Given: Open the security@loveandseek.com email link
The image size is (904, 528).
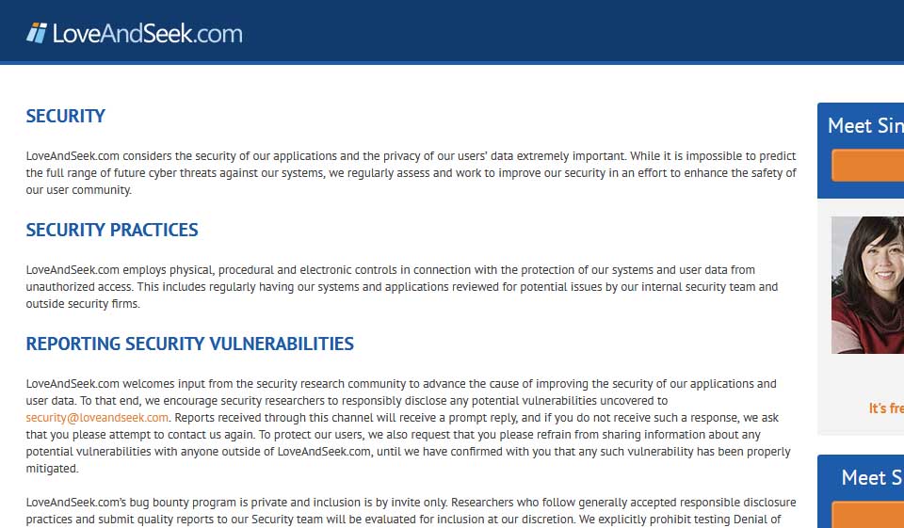Looking at the screenshot, I should [x=97, y=418].
